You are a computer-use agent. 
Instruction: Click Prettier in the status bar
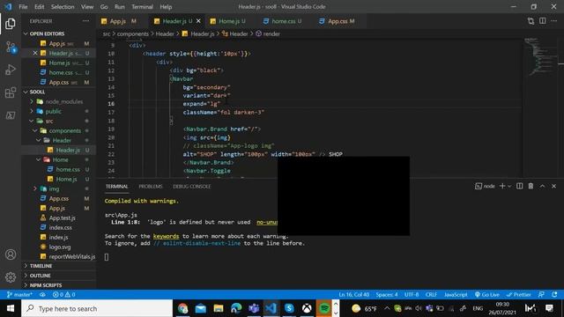[x=519, y=295]
